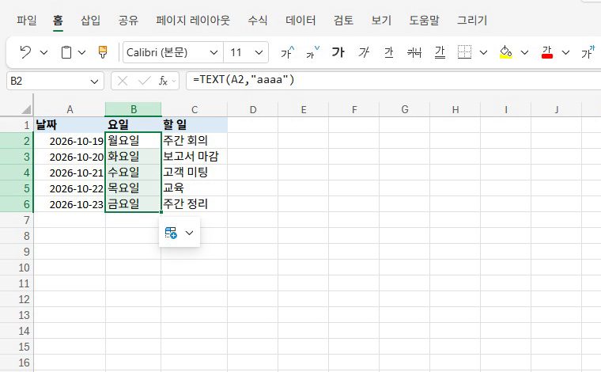Open the Calibri font name dropdown
The width and height of the screenshot is (601, 372).
point(214,52)
